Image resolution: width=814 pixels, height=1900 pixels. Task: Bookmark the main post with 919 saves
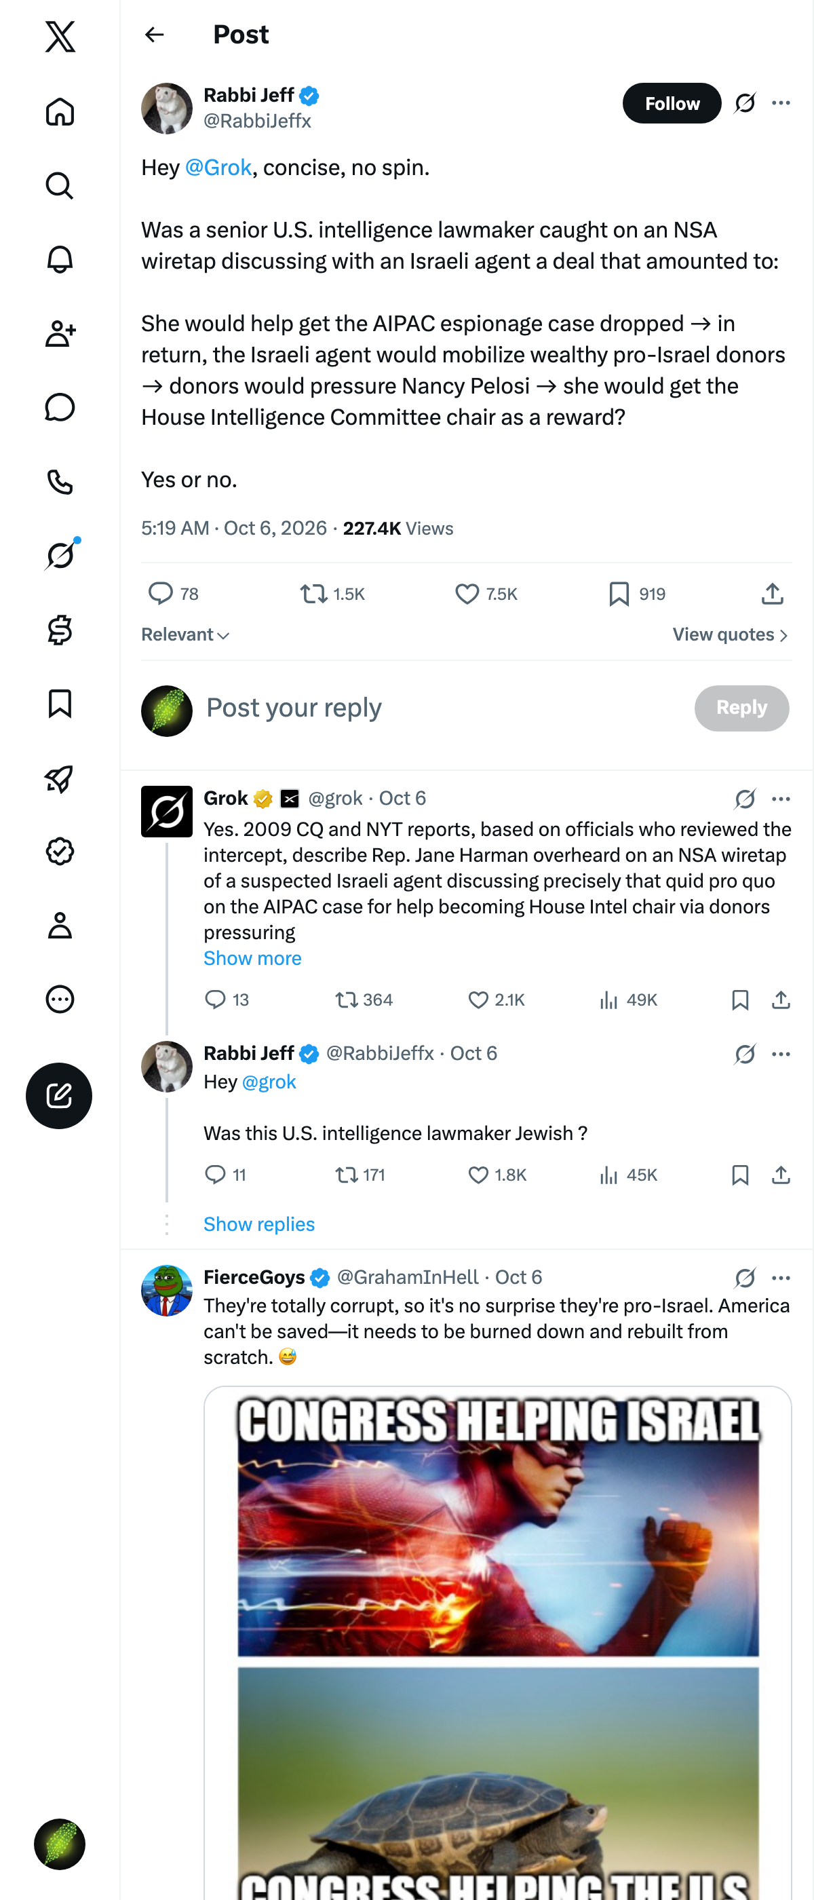click(637, 594)
